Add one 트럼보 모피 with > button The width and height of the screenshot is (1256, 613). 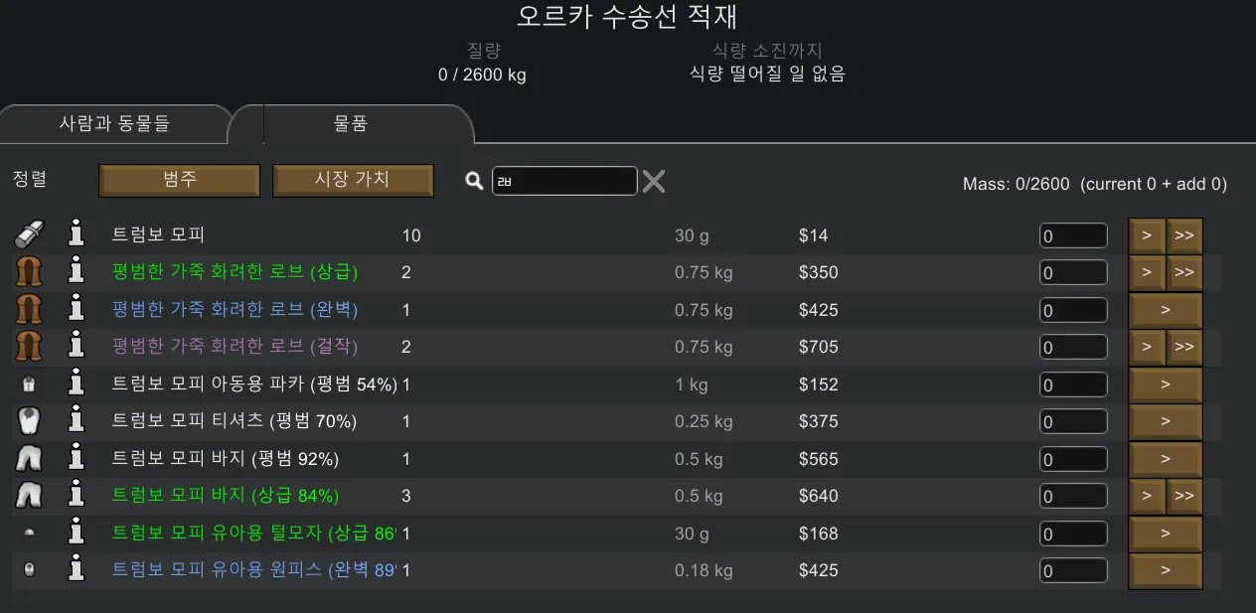tap(1147, 235)
